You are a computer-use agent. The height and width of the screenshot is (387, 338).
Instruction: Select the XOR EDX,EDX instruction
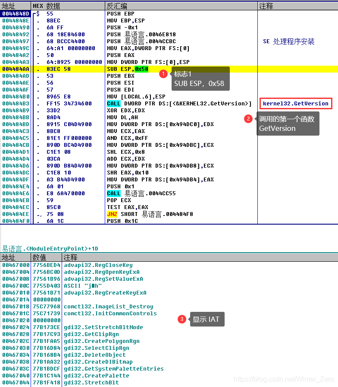tap(126, 111)
